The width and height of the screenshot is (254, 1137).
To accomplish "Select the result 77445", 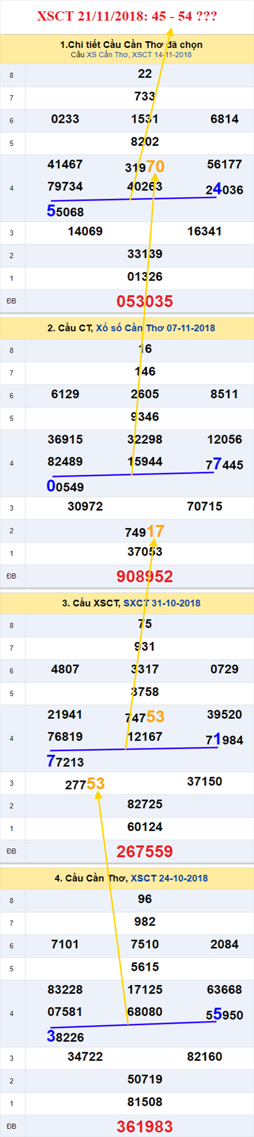I will [x=224, y=464].
